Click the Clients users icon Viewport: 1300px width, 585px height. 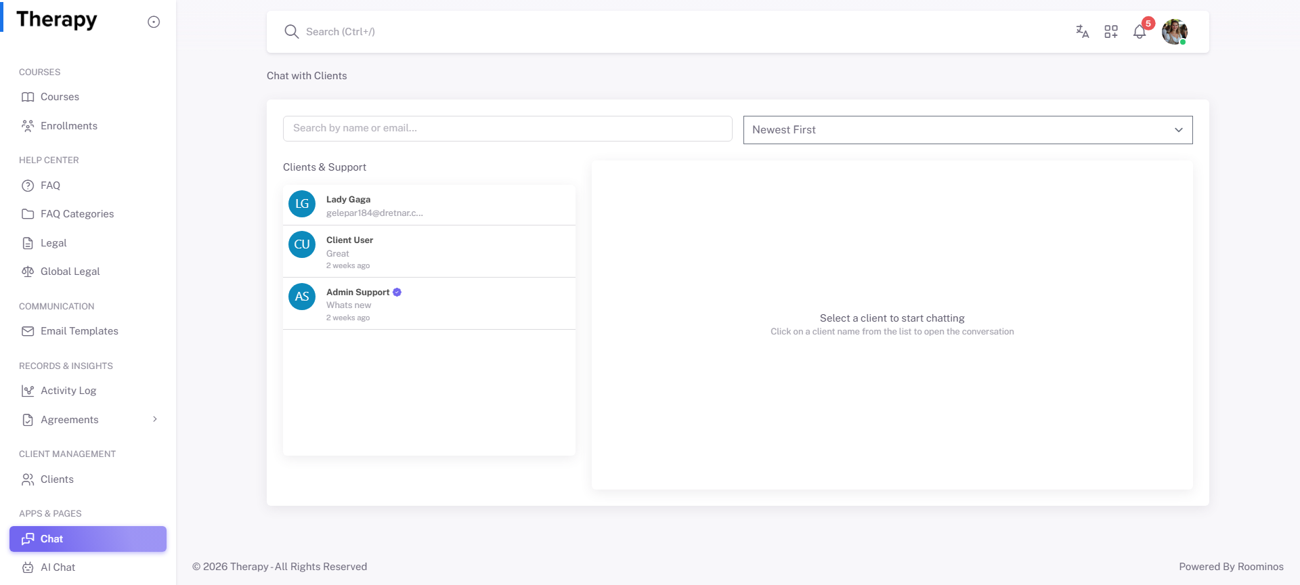point(28,479)
